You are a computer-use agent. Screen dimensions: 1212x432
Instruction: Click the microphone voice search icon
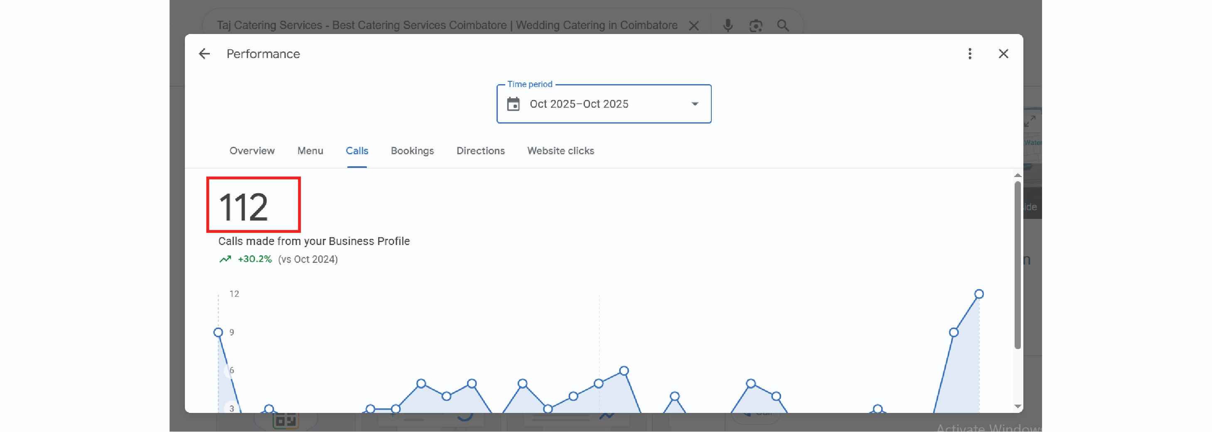click(x=728, y=25)
